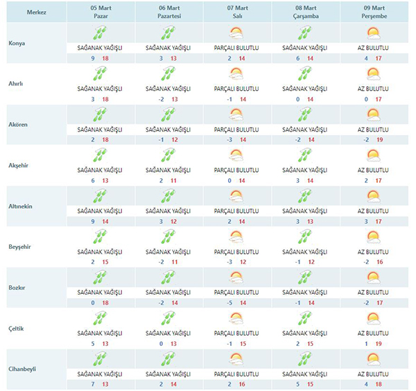416x391 pixels.
Task: Click Konya's AZ BULUTLU text for 09 Mart
Action: tap(373, 47)
